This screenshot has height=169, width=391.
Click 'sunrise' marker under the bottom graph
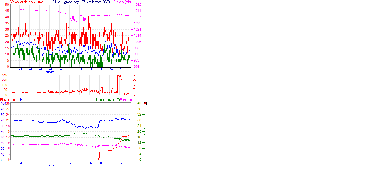click(x=50, y=165)
